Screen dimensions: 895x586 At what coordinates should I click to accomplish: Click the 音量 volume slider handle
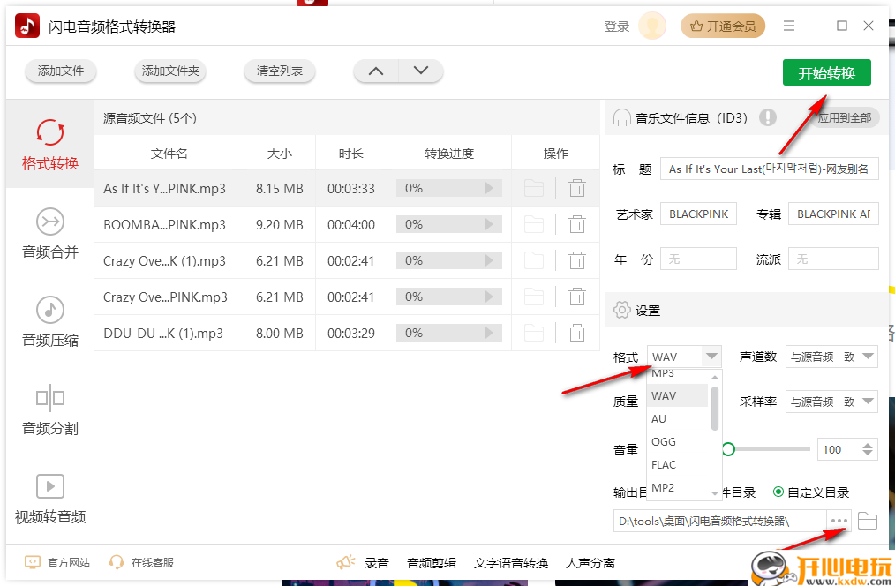pos(728,449)
